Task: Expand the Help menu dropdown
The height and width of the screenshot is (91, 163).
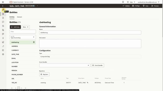Action: tap(134, 2)
